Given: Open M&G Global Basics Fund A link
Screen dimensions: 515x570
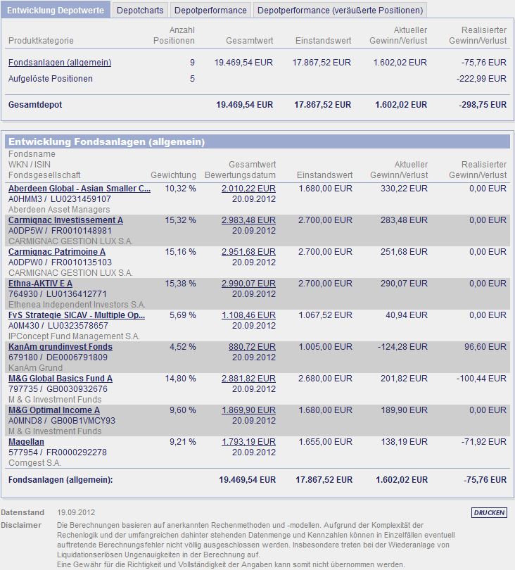Looking at the screenshot, I should 61,378.
